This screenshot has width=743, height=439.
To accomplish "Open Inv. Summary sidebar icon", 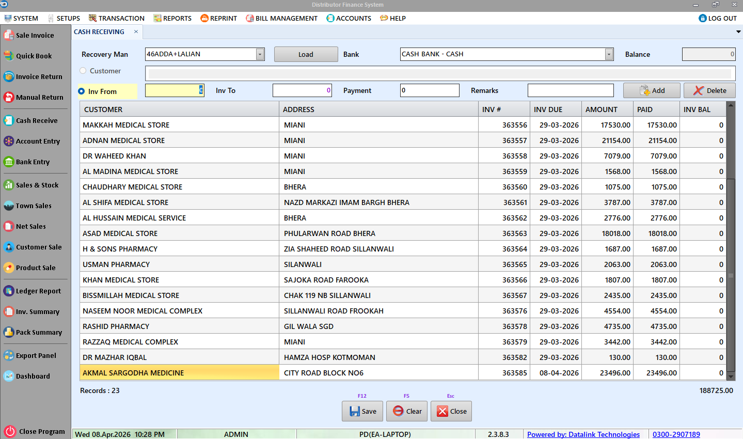I will pos(9,311).
